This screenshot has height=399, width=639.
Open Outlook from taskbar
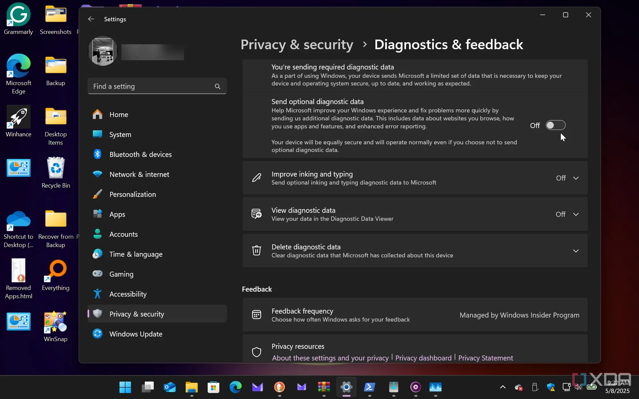pos(169,387)
